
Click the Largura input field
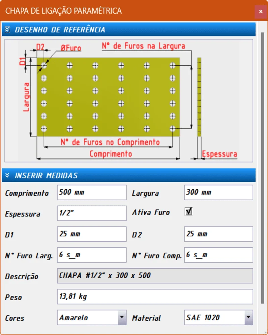218,192
